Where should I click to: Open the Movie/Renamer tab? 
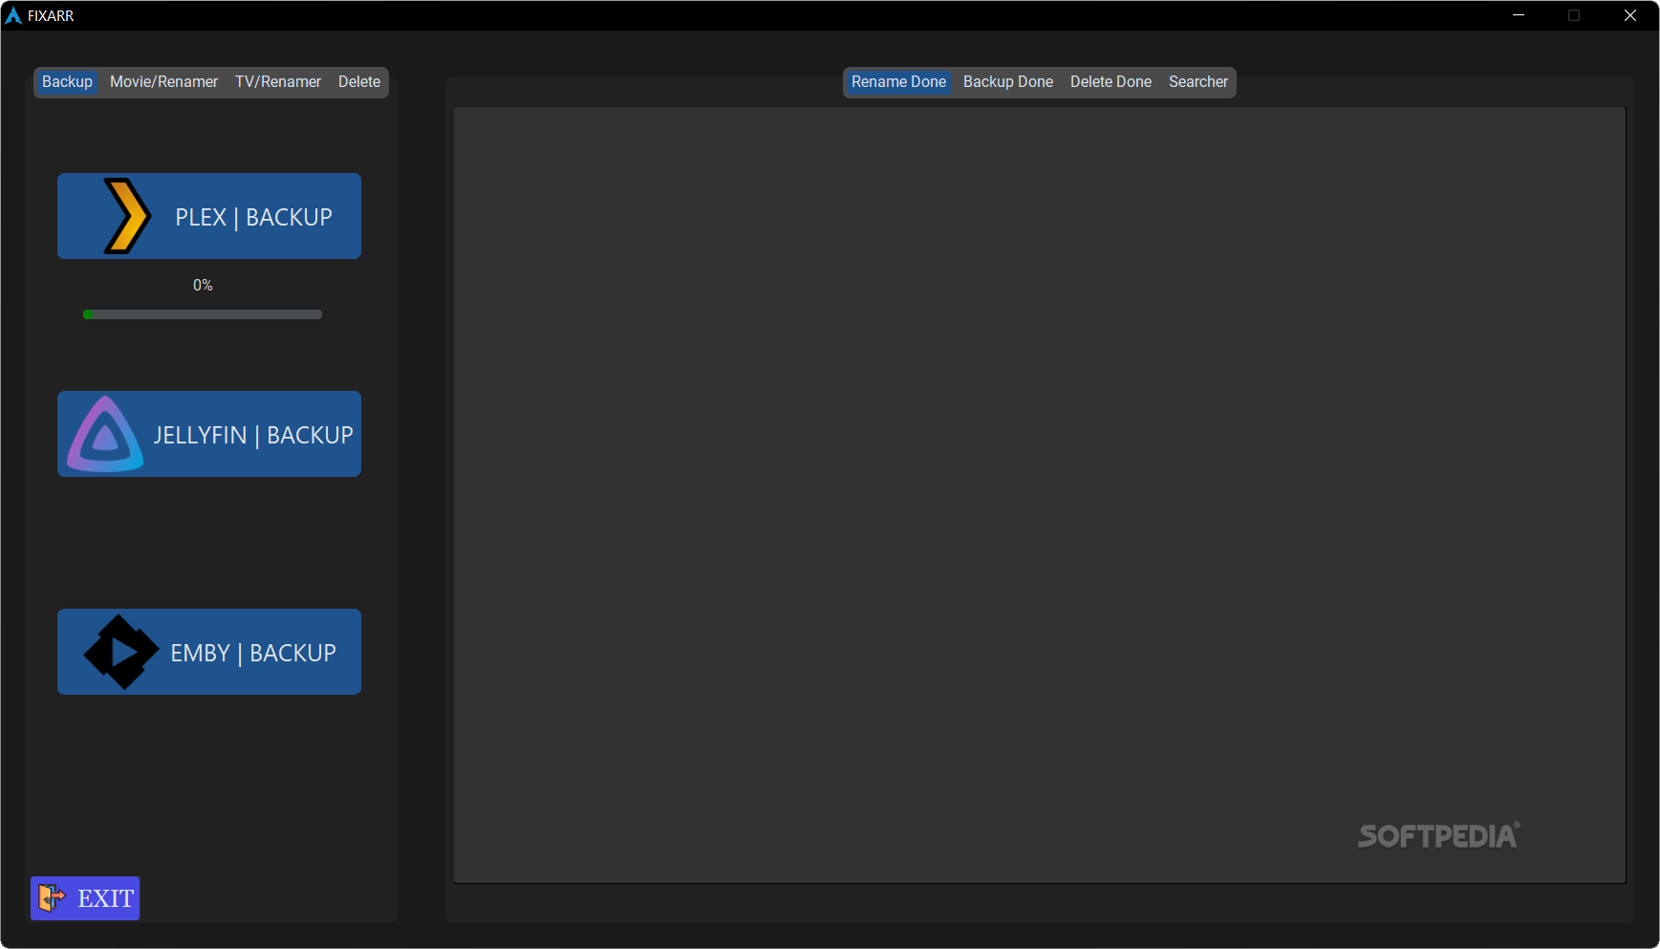163,82
